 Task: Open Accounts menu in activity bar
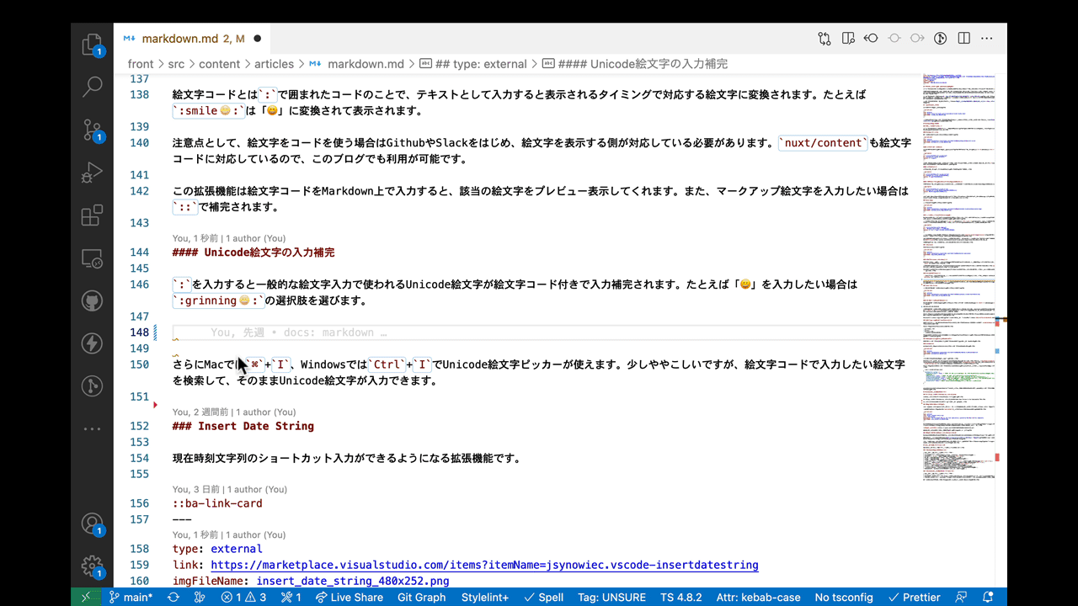[x=92, y=524]
